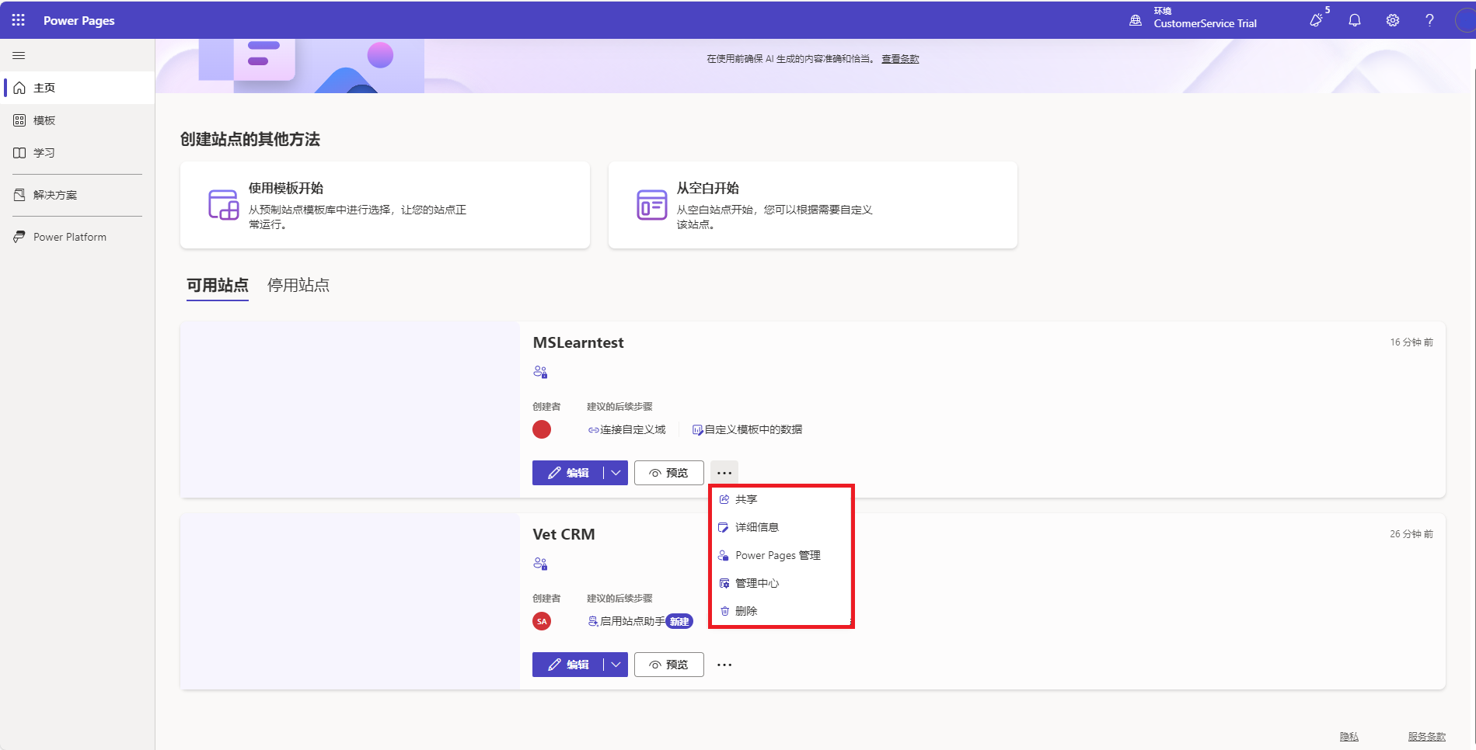The width and height of the screenshot is (1476, 750).
Task: Open the Copilot announcements icon with badge
Action: click(x=1317, y=19)
